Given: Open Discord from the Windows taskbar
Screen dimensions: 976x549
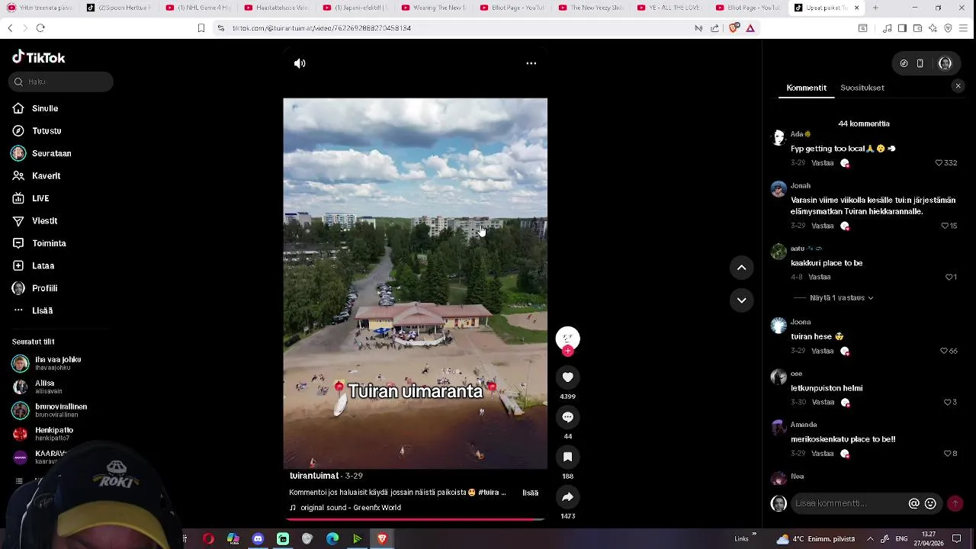Looking at the screenshot, I should (258, 539).
